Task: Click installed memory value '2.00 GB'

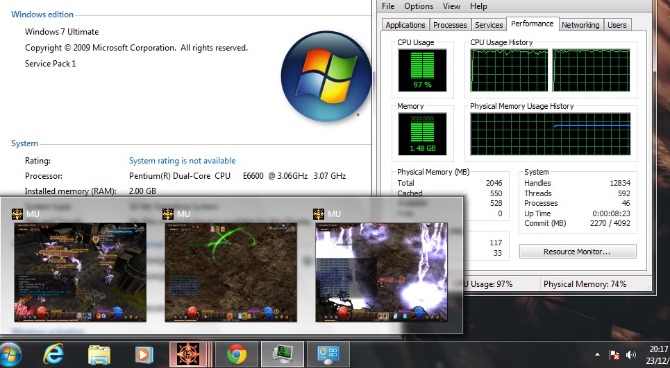Action: pos(143,191)
